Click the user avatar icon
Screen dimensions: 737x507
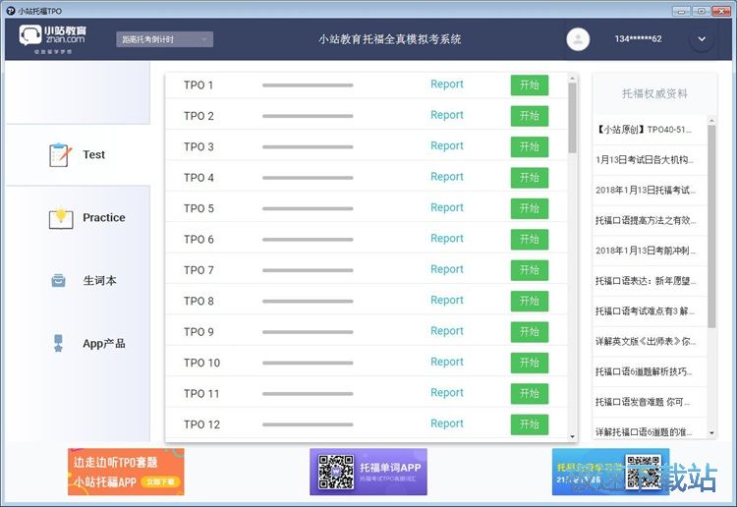[578, 39]
